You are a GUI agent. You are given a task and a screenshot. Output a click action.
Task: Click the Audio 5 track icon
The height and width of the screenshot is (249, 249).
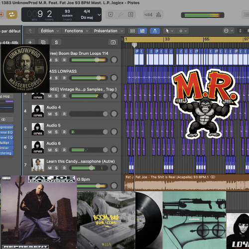tap(38, 129)
